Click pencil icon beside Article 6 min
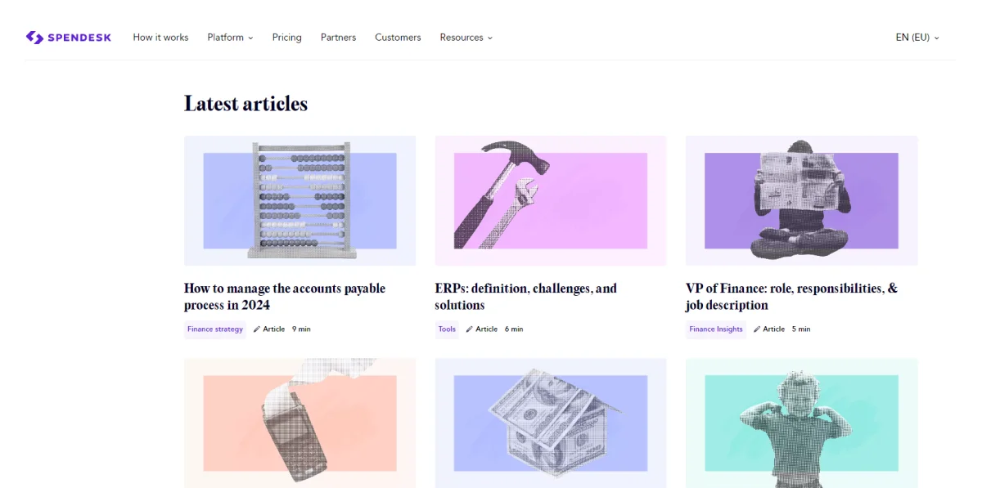 click(x=470, y=329)
